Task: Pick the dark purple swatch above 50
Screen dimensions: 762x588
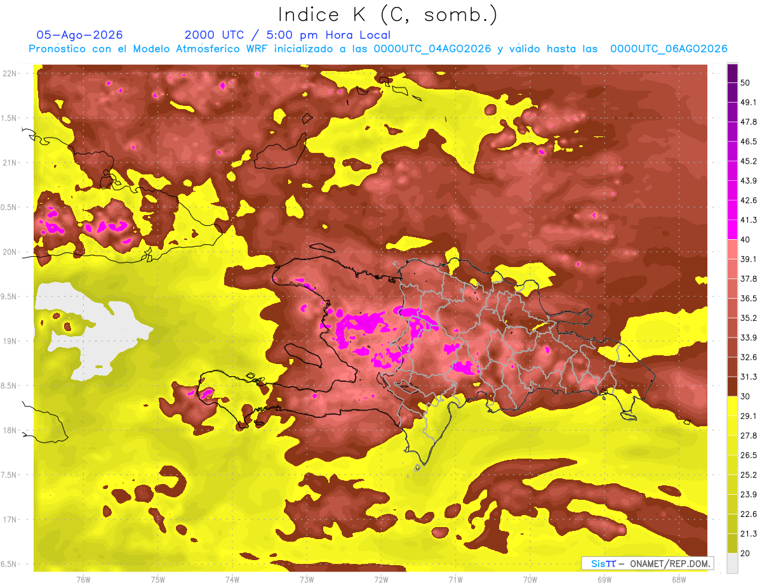Action: tap(732, 74)
